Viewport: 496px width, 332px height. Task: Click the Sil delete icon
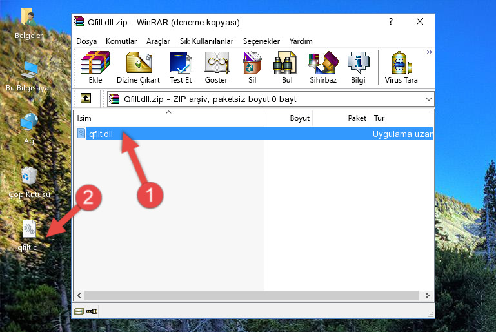[x=252, y=67]
